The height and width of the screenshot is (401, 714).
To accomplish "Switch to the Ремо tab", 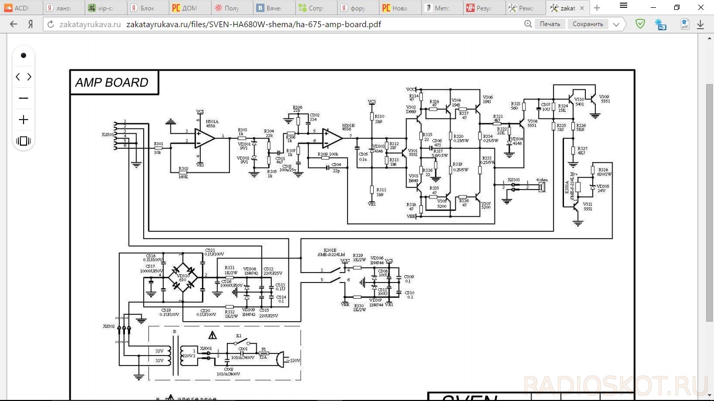I will click(x=526, y=8).
